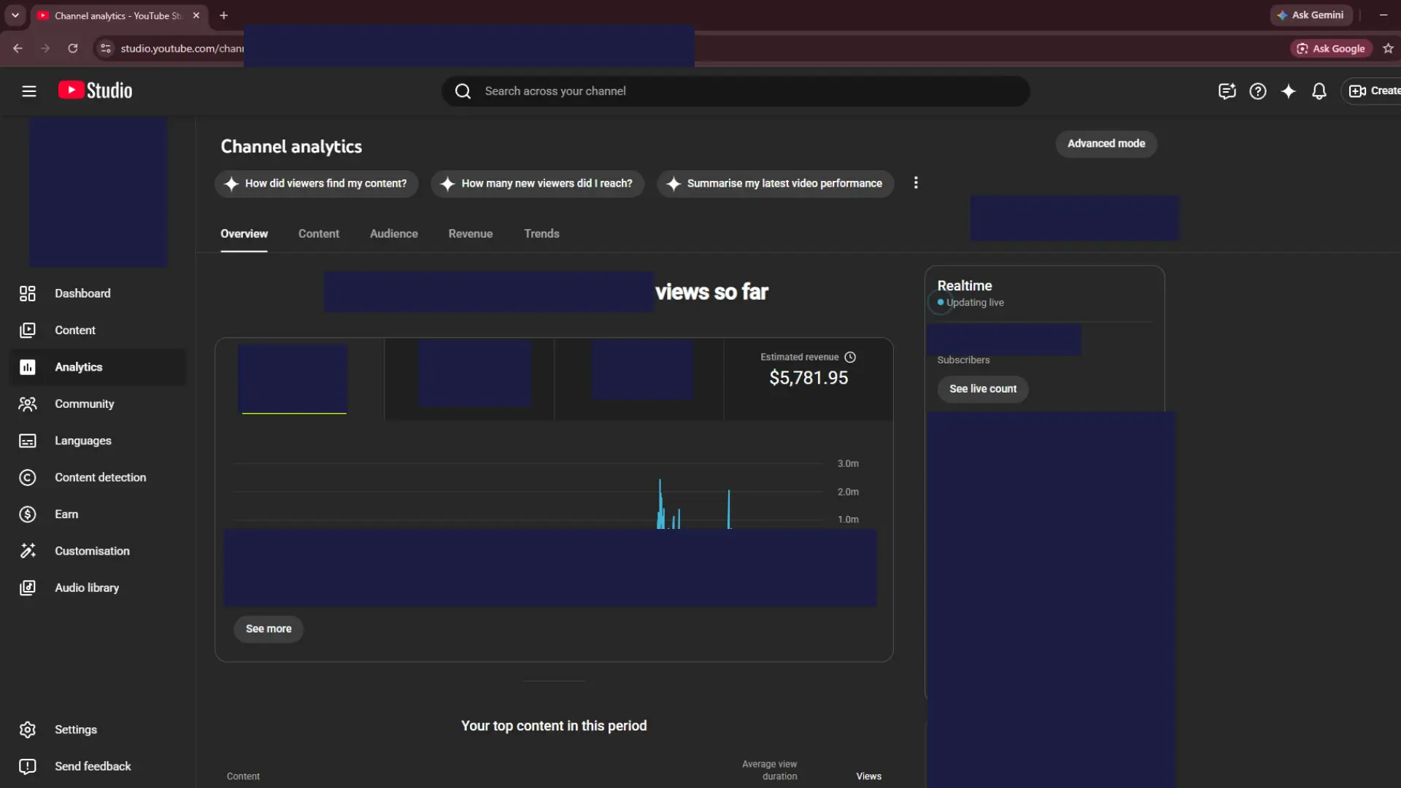Go back with the browser back arrow

point(18,48)
